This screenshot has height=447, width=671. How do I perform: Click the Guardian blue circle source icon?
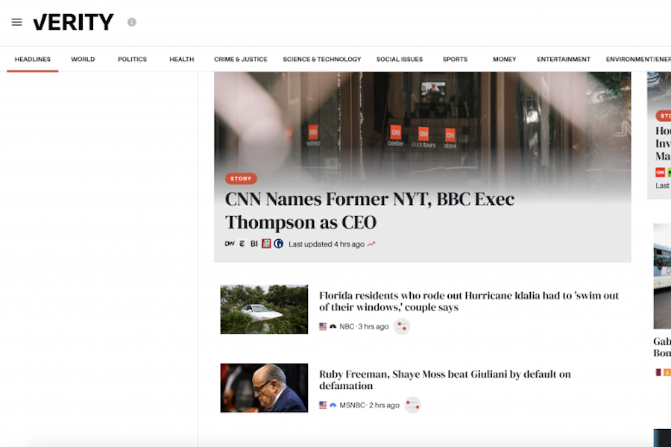tap(279, 244)
